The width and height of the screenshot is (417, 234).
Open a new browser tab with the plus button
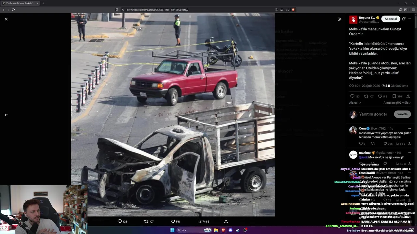click(43, 3)
